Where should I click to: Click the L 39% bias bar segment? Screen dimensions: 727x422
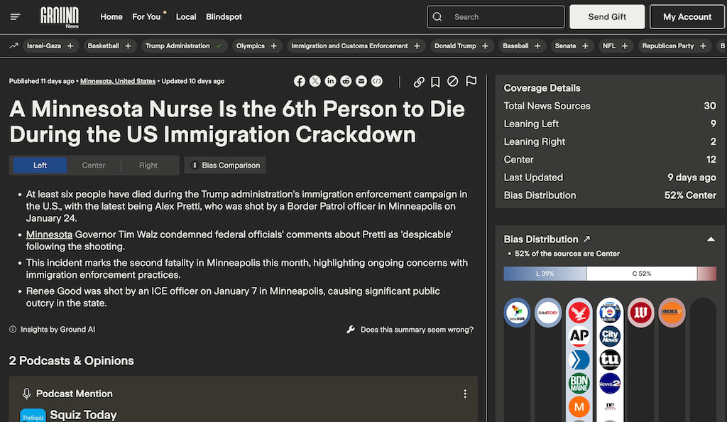point(545,274)
